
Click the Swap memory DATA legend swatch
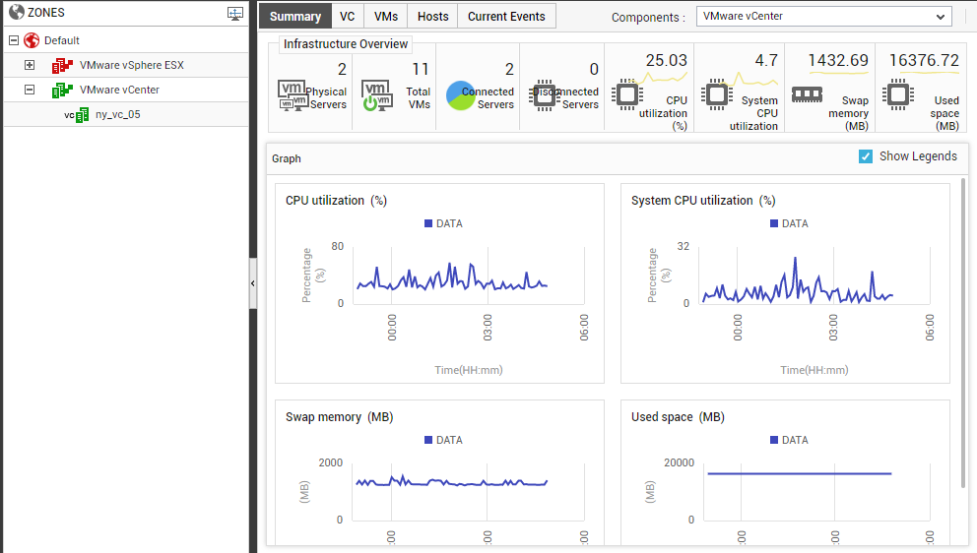(x=428, y=440)
